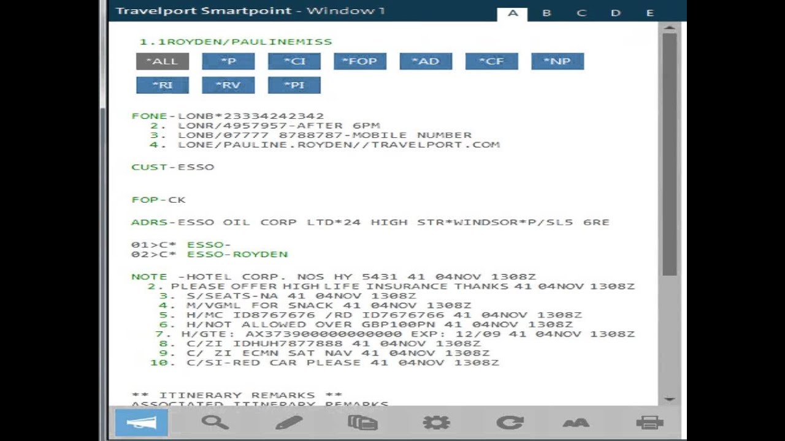Click note S/SEATS-NA
Image resolution: width=785 pixels, height=441 pixels.
coord(288,296)
